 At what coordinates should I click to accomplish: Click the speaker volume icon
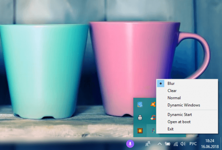(x=183, y=144)
